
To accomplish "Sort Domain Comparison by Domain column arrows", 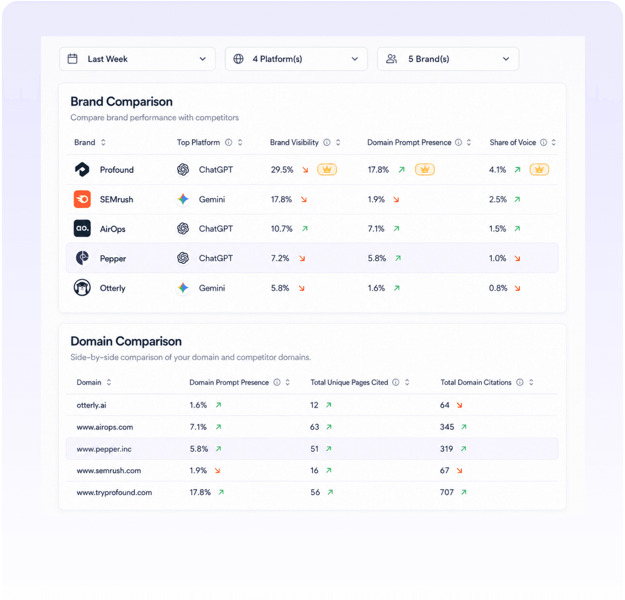I will (x=109, y=382).
